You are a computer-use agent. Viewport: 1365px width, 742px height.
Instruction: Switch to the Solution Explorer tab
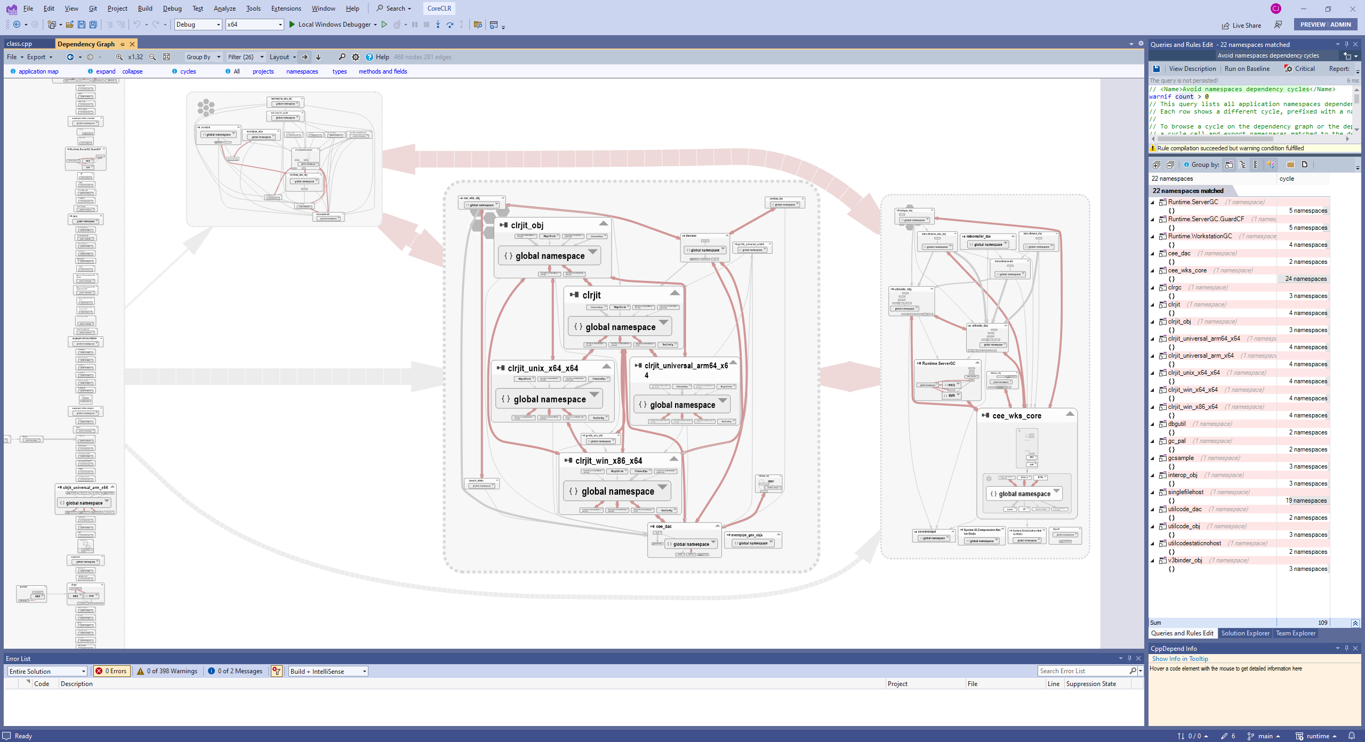click(1245, 633)
